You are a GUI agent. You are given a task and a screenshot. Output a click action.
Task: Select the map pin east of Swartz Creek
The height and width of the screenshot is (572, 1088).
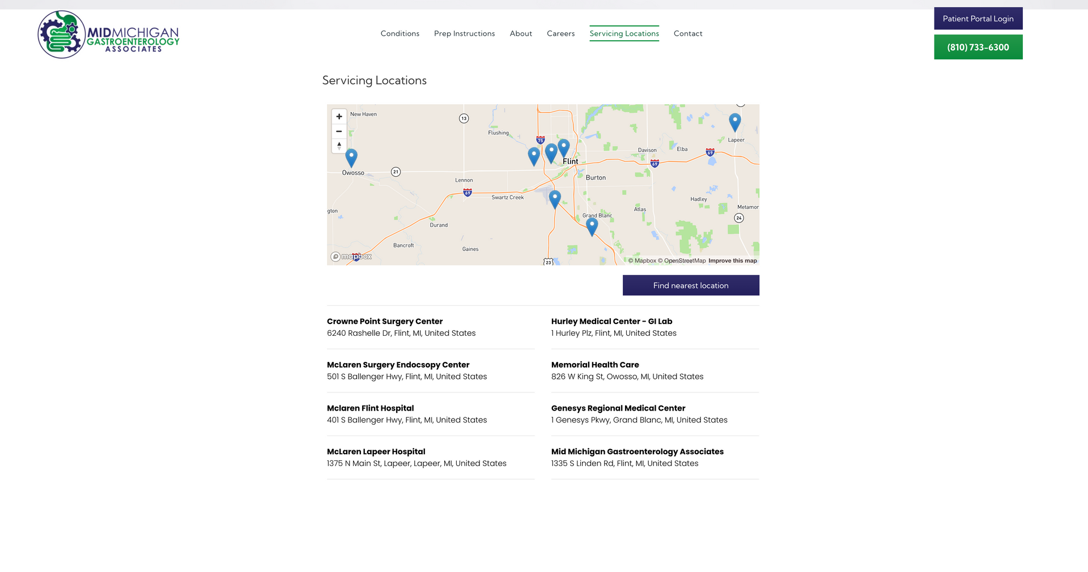pos(555,199)
